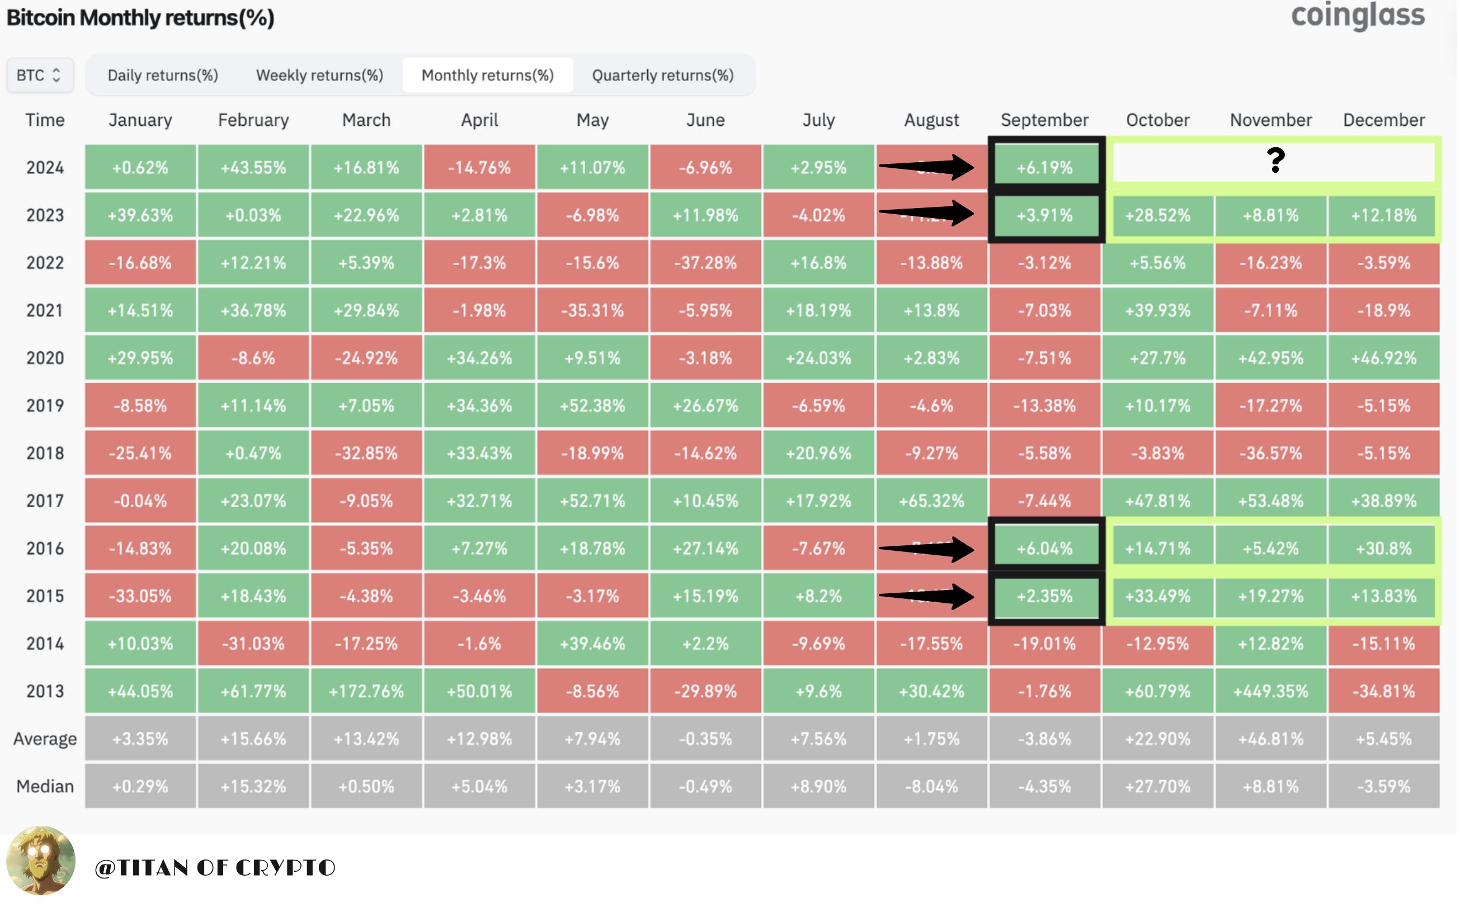Open the Quarterly returns(%) tab
The width and height of the screenshot is (1460, 907).
pyautogui.click(x=663, y=75)
